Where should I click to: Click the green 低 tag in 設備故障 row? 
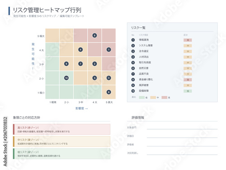(188, 91)
